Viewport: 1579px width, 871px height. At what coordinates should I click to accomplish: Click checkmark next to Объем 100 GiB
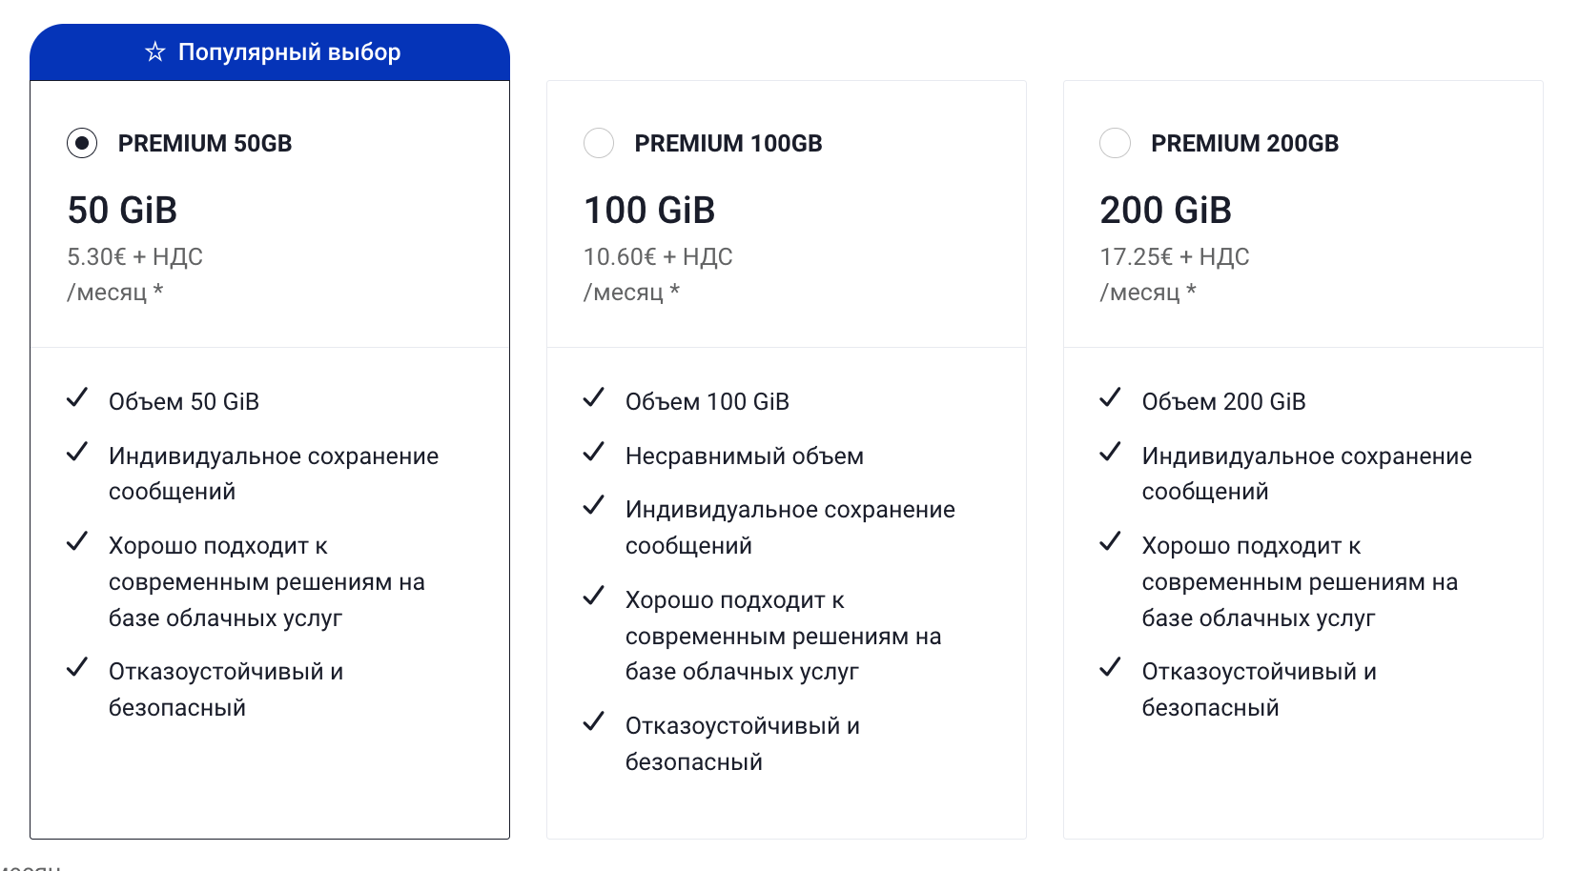coord(594,397)
